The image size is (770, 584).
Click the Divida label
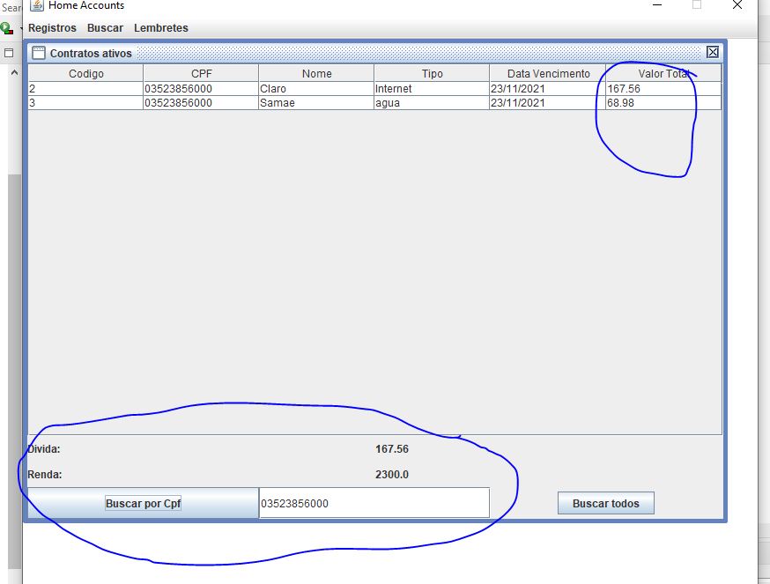click(44, 449)
